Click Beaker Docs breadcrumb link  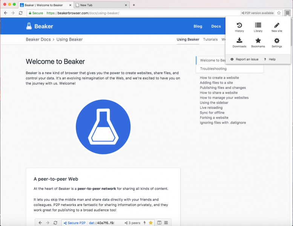point(38,40)
